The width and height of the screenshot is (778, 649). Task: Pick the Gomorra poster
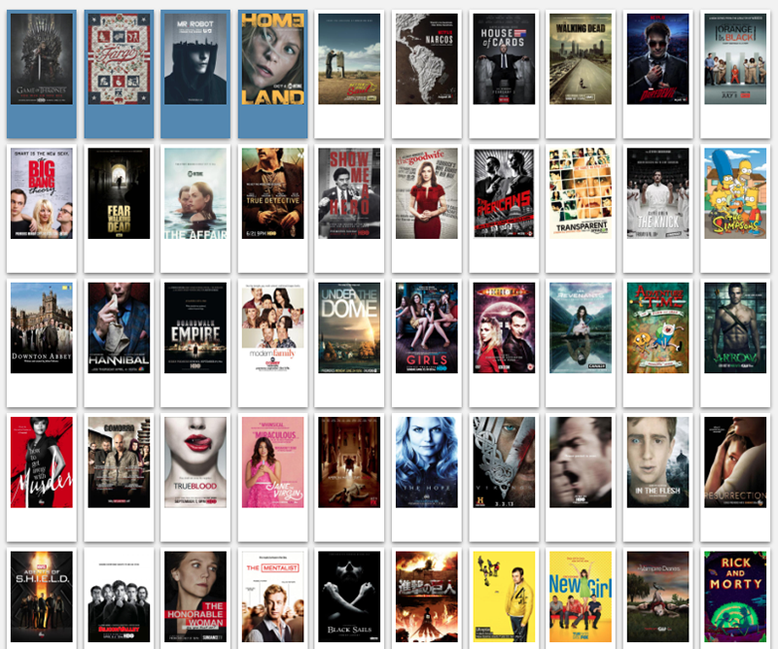(x=119, y=462)
